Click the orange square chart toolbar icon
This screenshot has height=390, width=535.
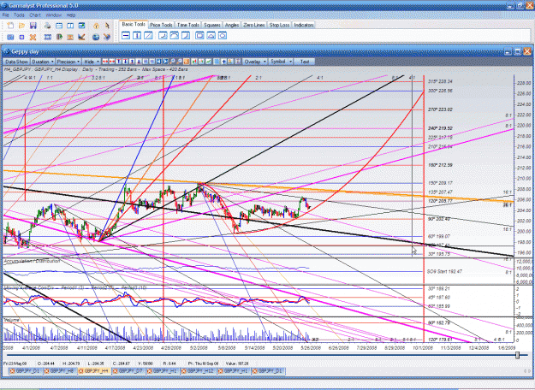tap(187, 62)
